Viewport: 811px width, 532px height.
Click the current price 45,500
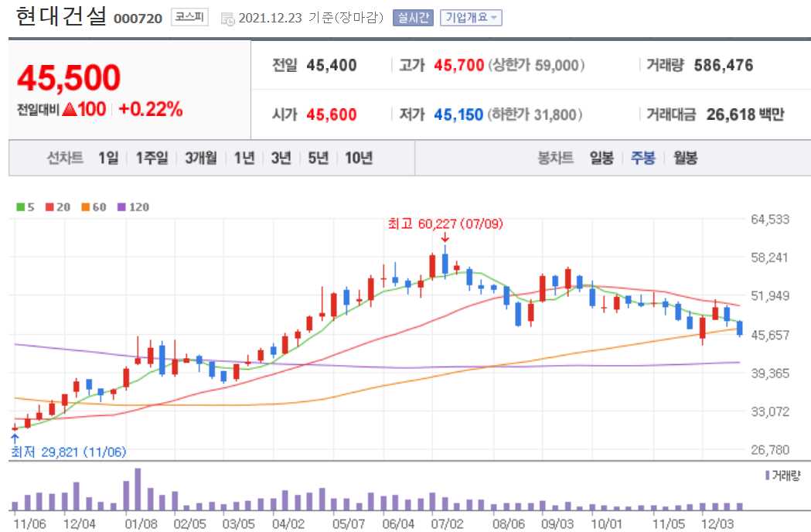(x=68, y=77)
